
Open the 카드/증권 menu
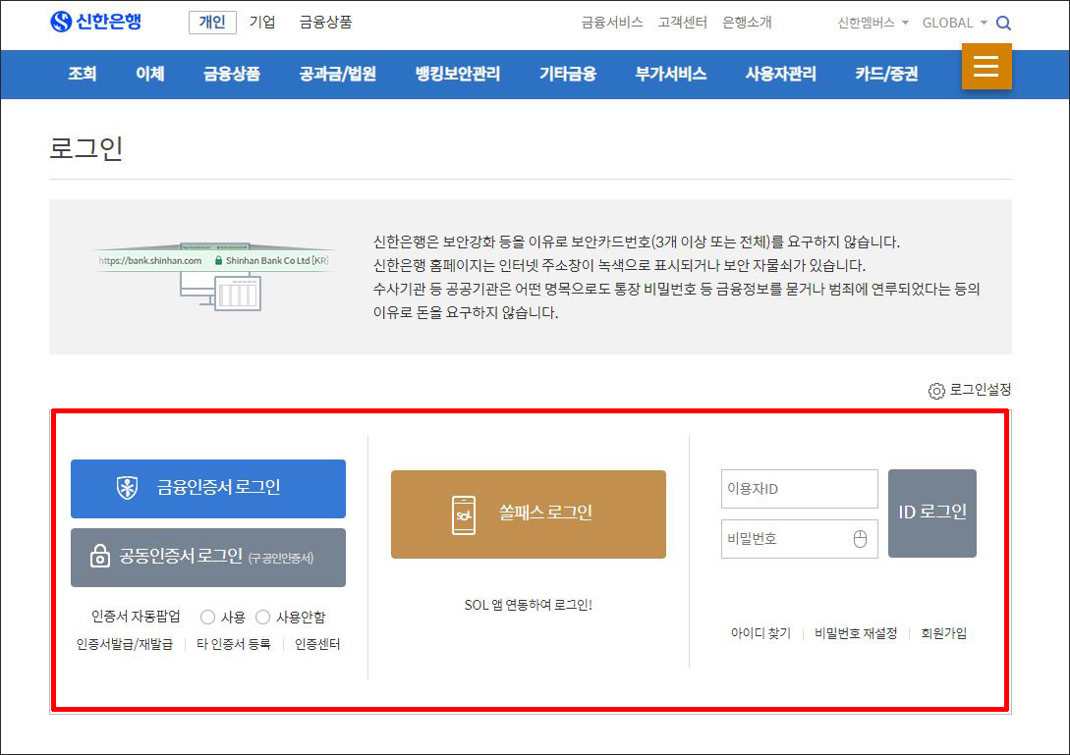pos(886,73)
